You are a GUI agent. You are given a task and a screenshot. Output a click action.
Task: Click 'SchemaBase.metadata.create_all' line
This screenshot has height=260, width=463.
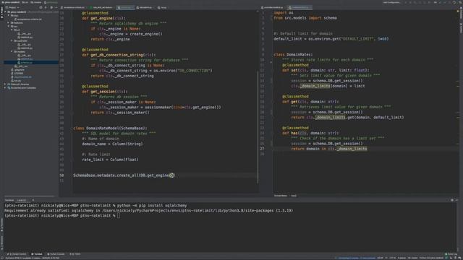(x=124, y=175)
